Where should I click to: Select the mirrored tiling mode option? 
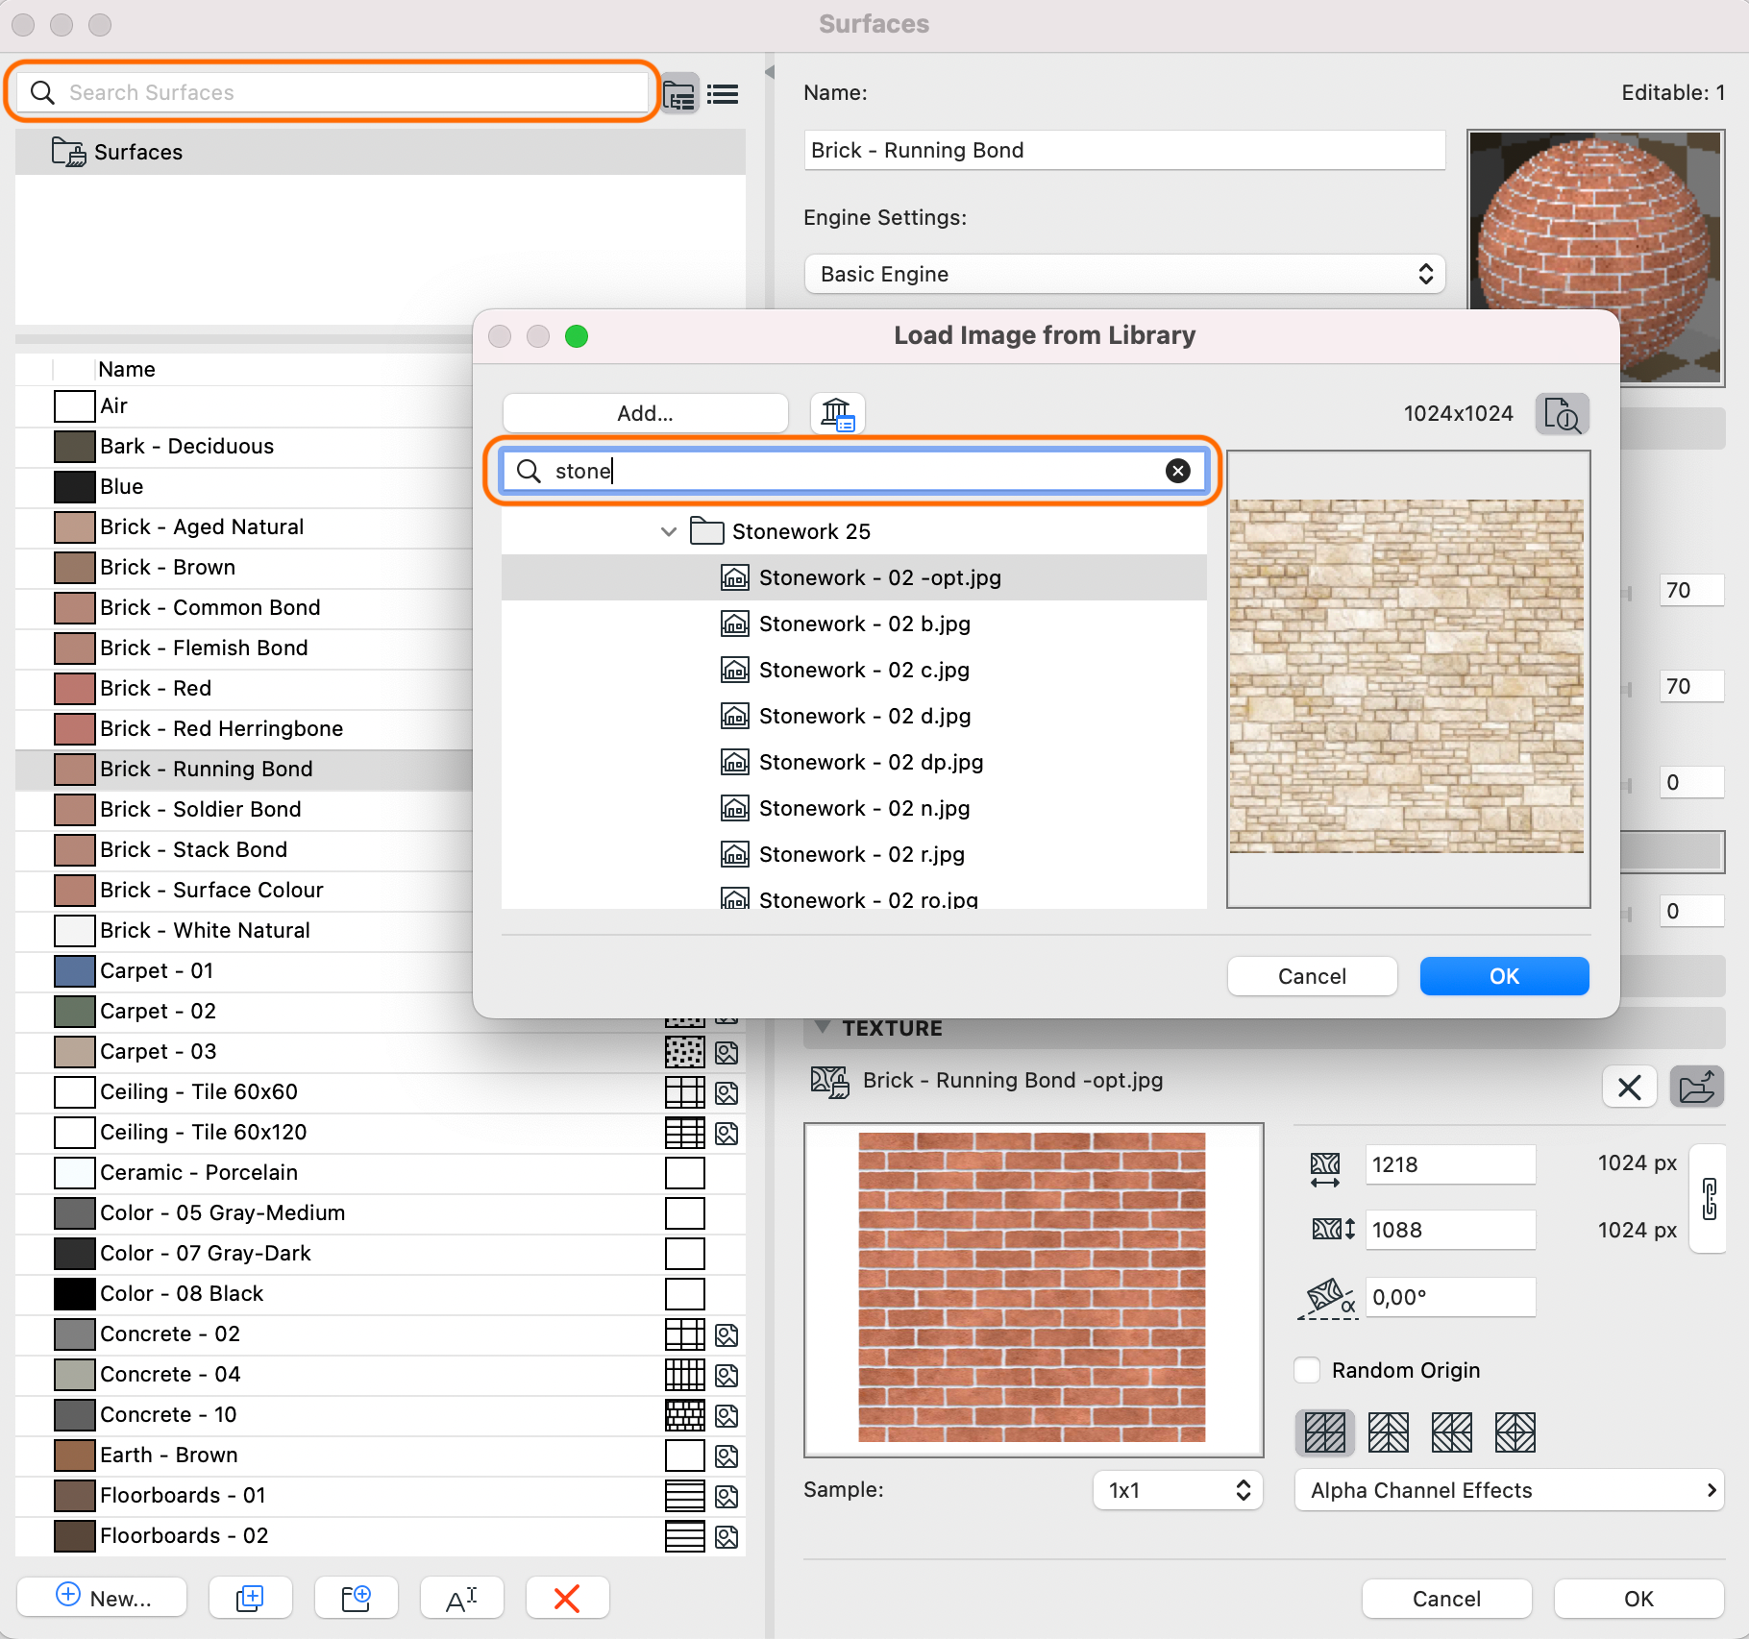click(1388, 1431)
